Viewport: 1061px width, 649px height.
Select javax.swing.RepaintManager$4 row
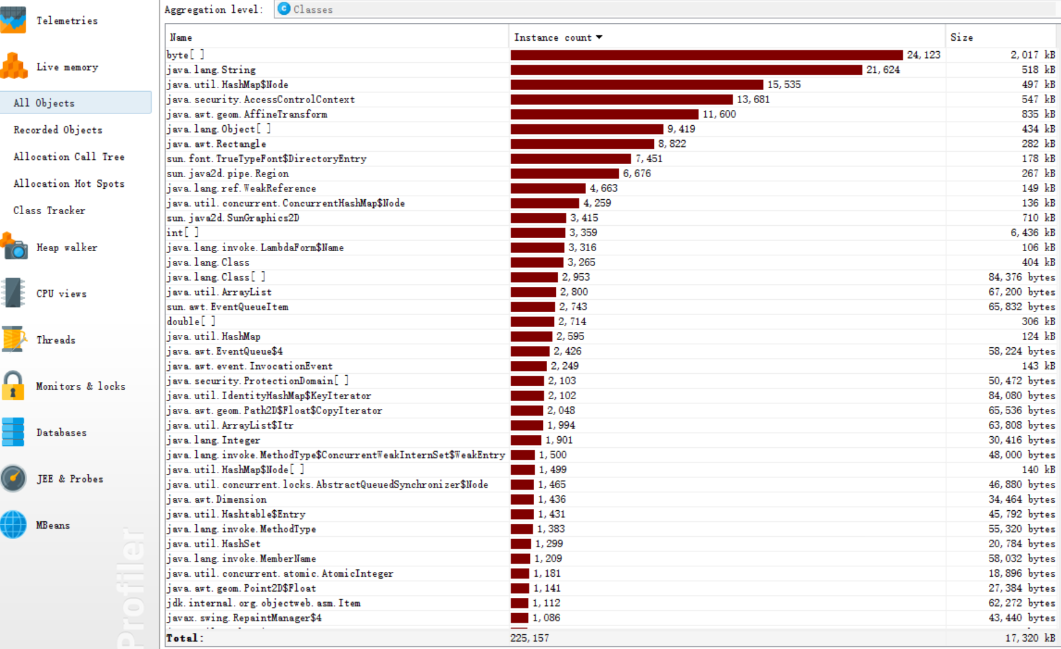[x=612, y=618]
